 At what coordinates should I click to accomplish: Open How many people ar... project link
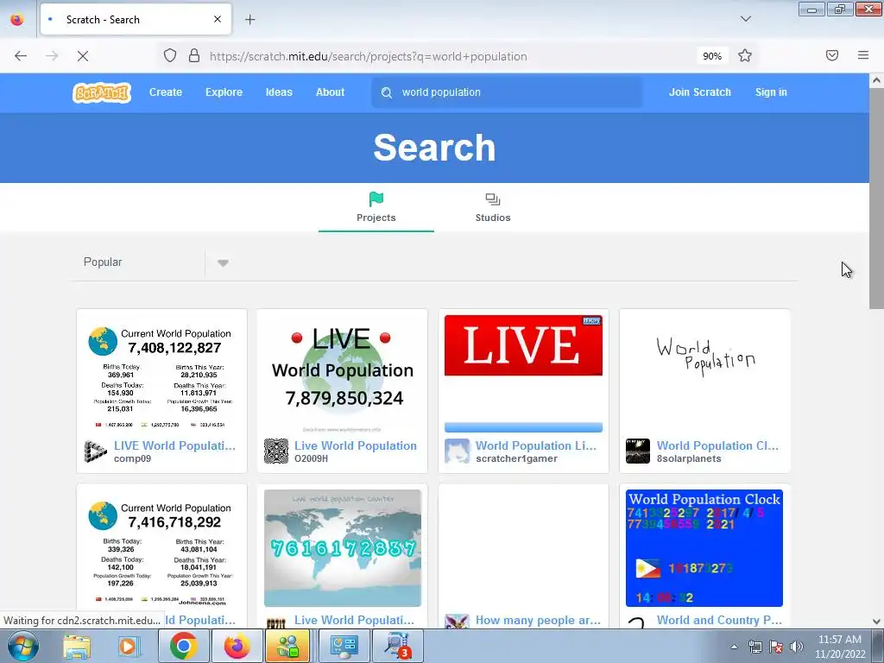[538, 620]
